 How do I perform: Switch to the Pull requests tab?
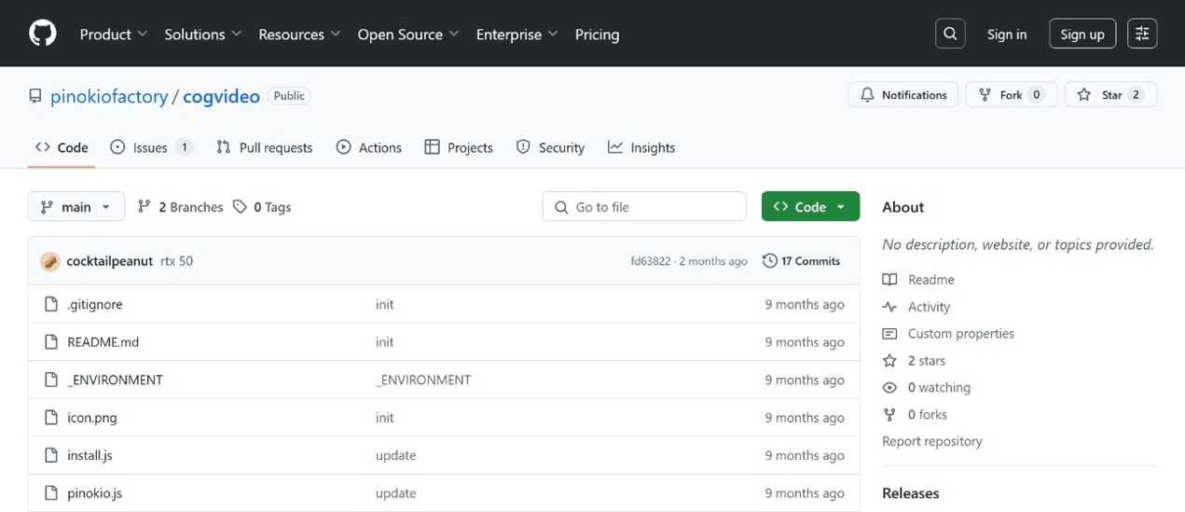264,147
